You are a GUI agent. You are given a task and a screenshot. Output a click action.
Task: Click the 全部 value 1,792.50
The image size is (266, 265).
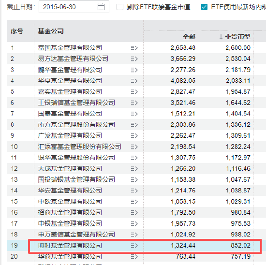pos(183,213)
